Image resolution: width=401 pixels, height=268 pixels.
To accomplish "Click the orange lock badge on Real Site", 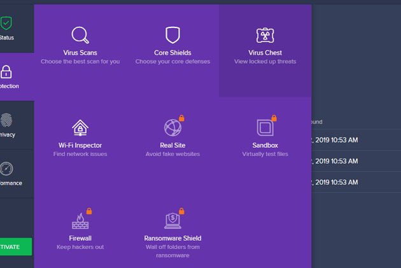I will [x=181, y=118].
